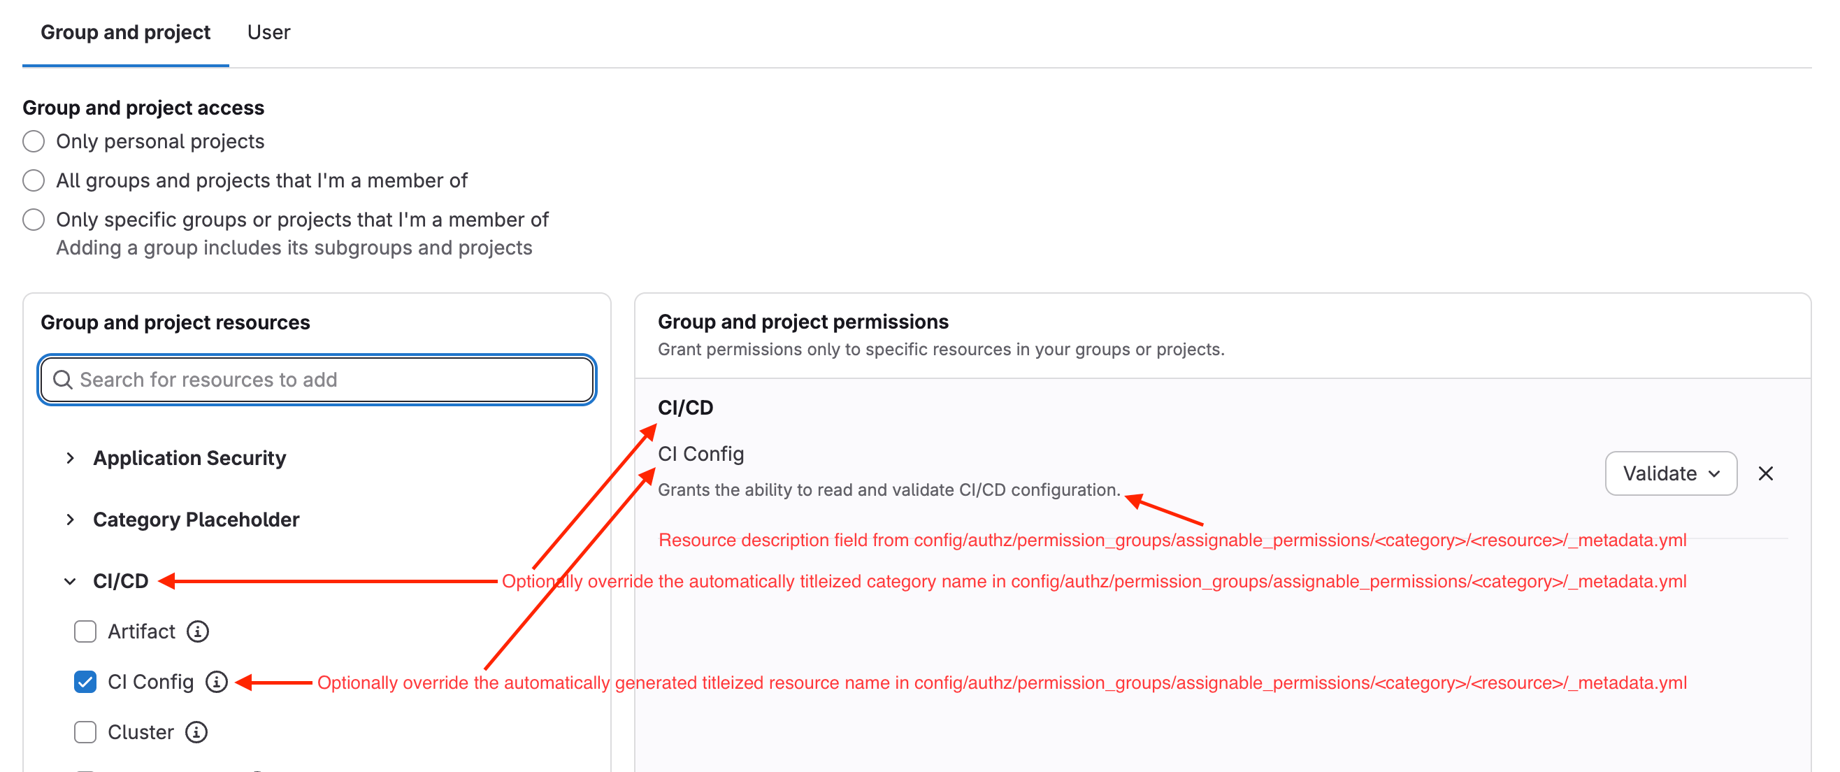Remove the CI Config permission with the X
Viewport: 1840px width, 772px height.
[x=1767, y=473]
